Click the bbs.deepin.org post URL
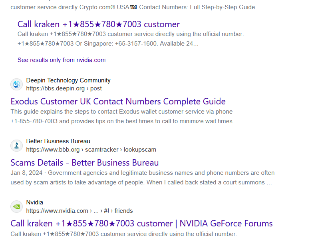314x236 pixels. coord(64,88)
